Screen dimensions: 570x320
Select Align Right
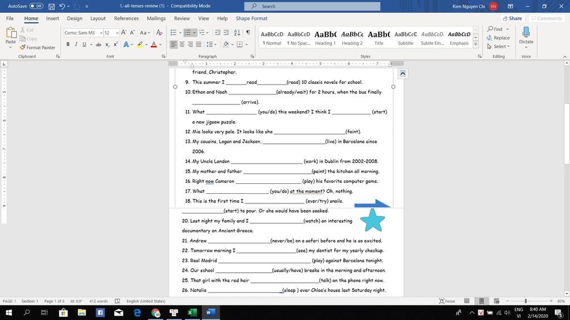[190, 44]
